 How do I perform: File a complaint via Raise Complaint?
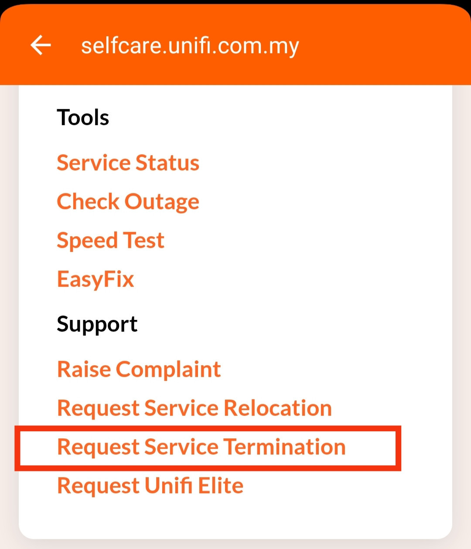pos(139,370)
